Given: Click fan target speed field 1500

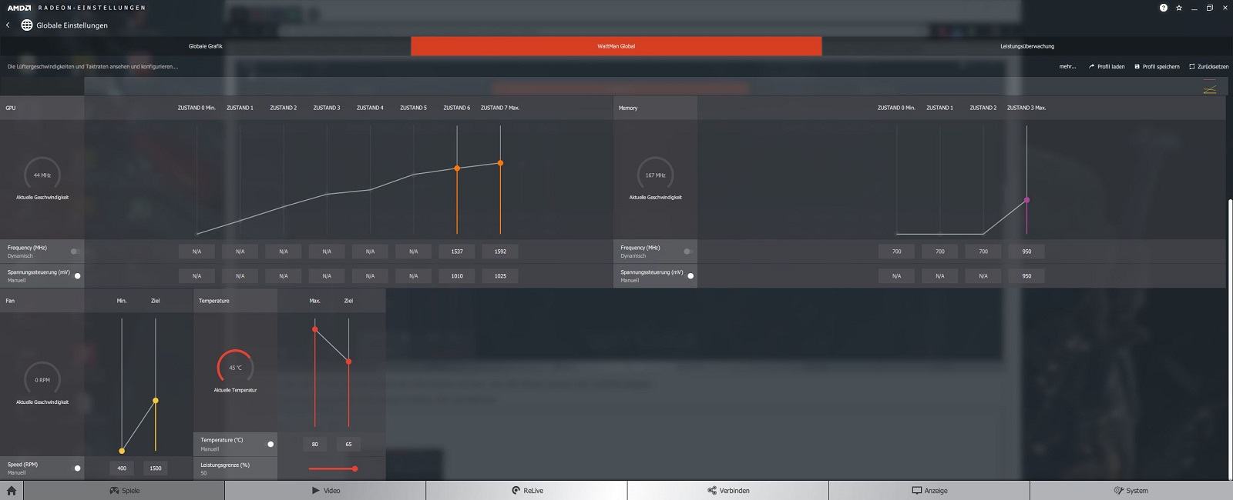Looking at the screenshot, I should pos(156,468).
